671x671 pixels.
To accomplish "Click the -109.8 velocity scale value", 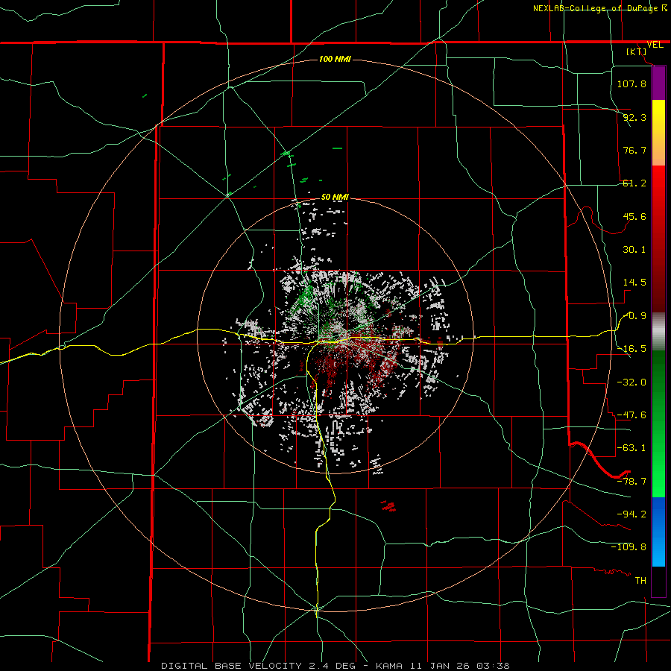I will [629, 547].
